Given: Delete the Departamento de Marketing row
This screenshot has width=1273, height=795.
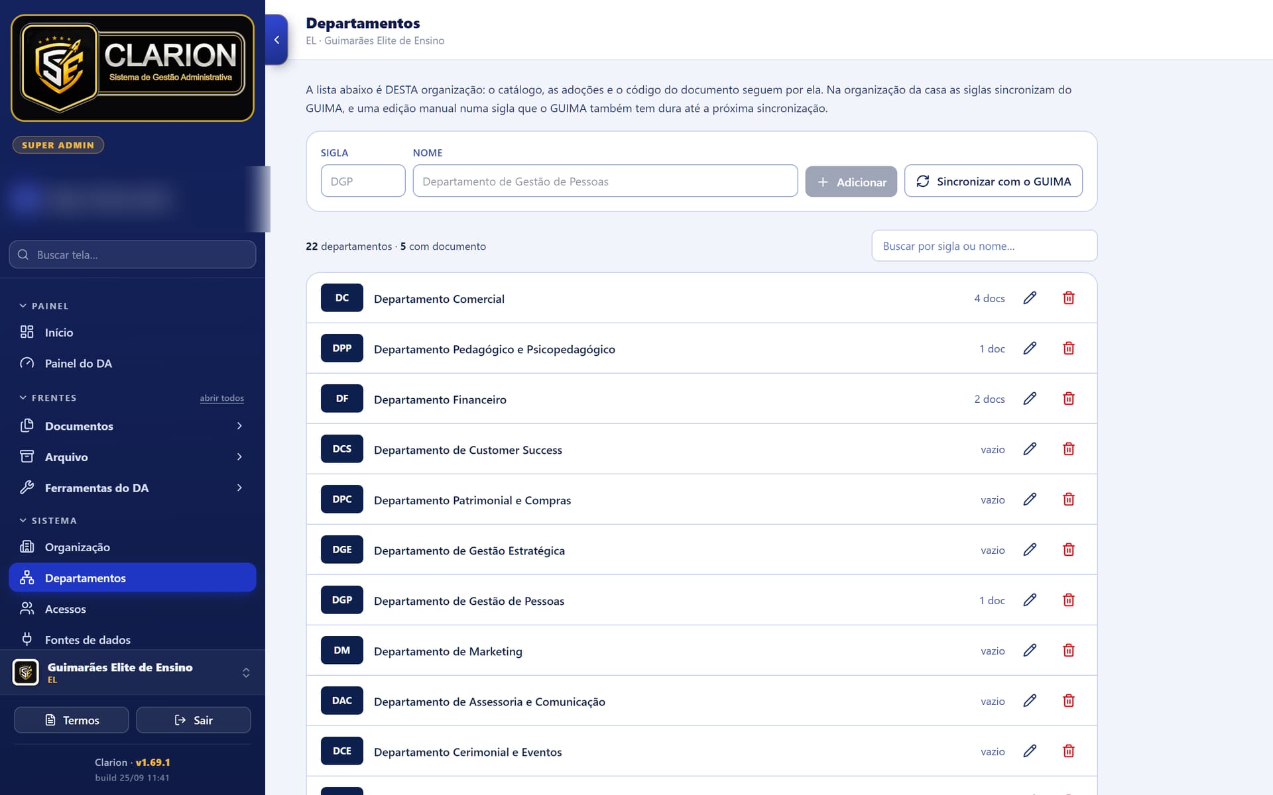Looking at the screenshot, I should tap(1069, 651).
